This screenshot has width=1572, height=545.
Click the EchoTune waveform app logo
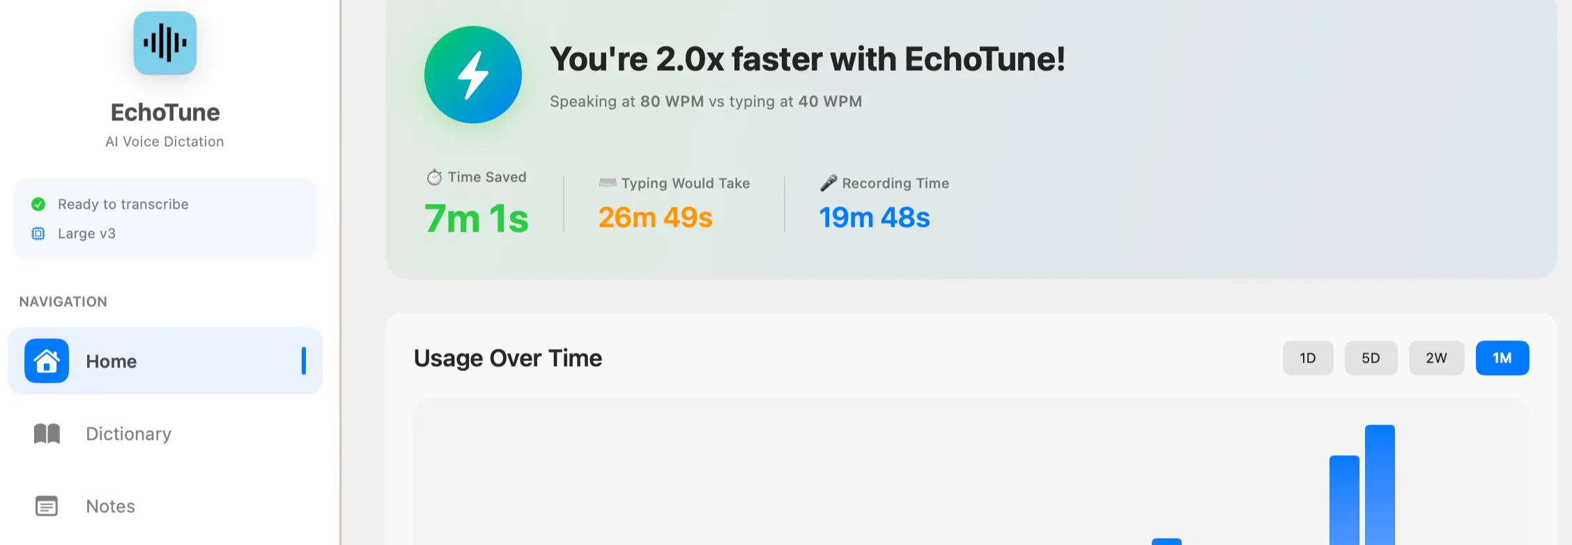165,43
